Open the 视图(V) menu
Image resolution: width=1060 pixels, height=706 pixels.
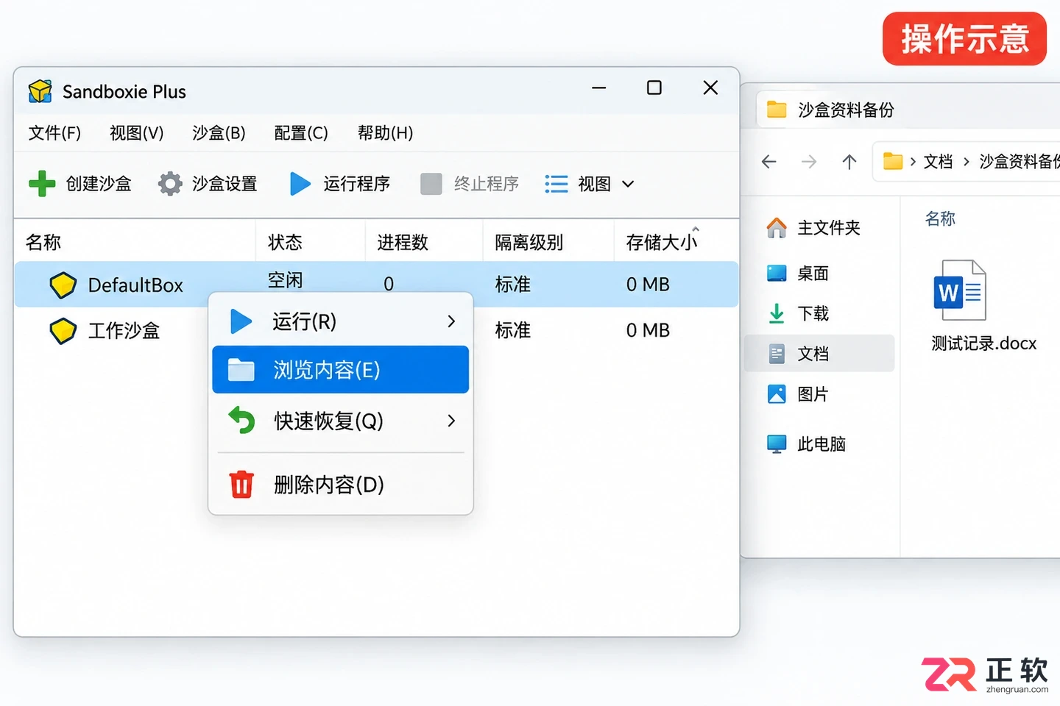pos(136,133)
